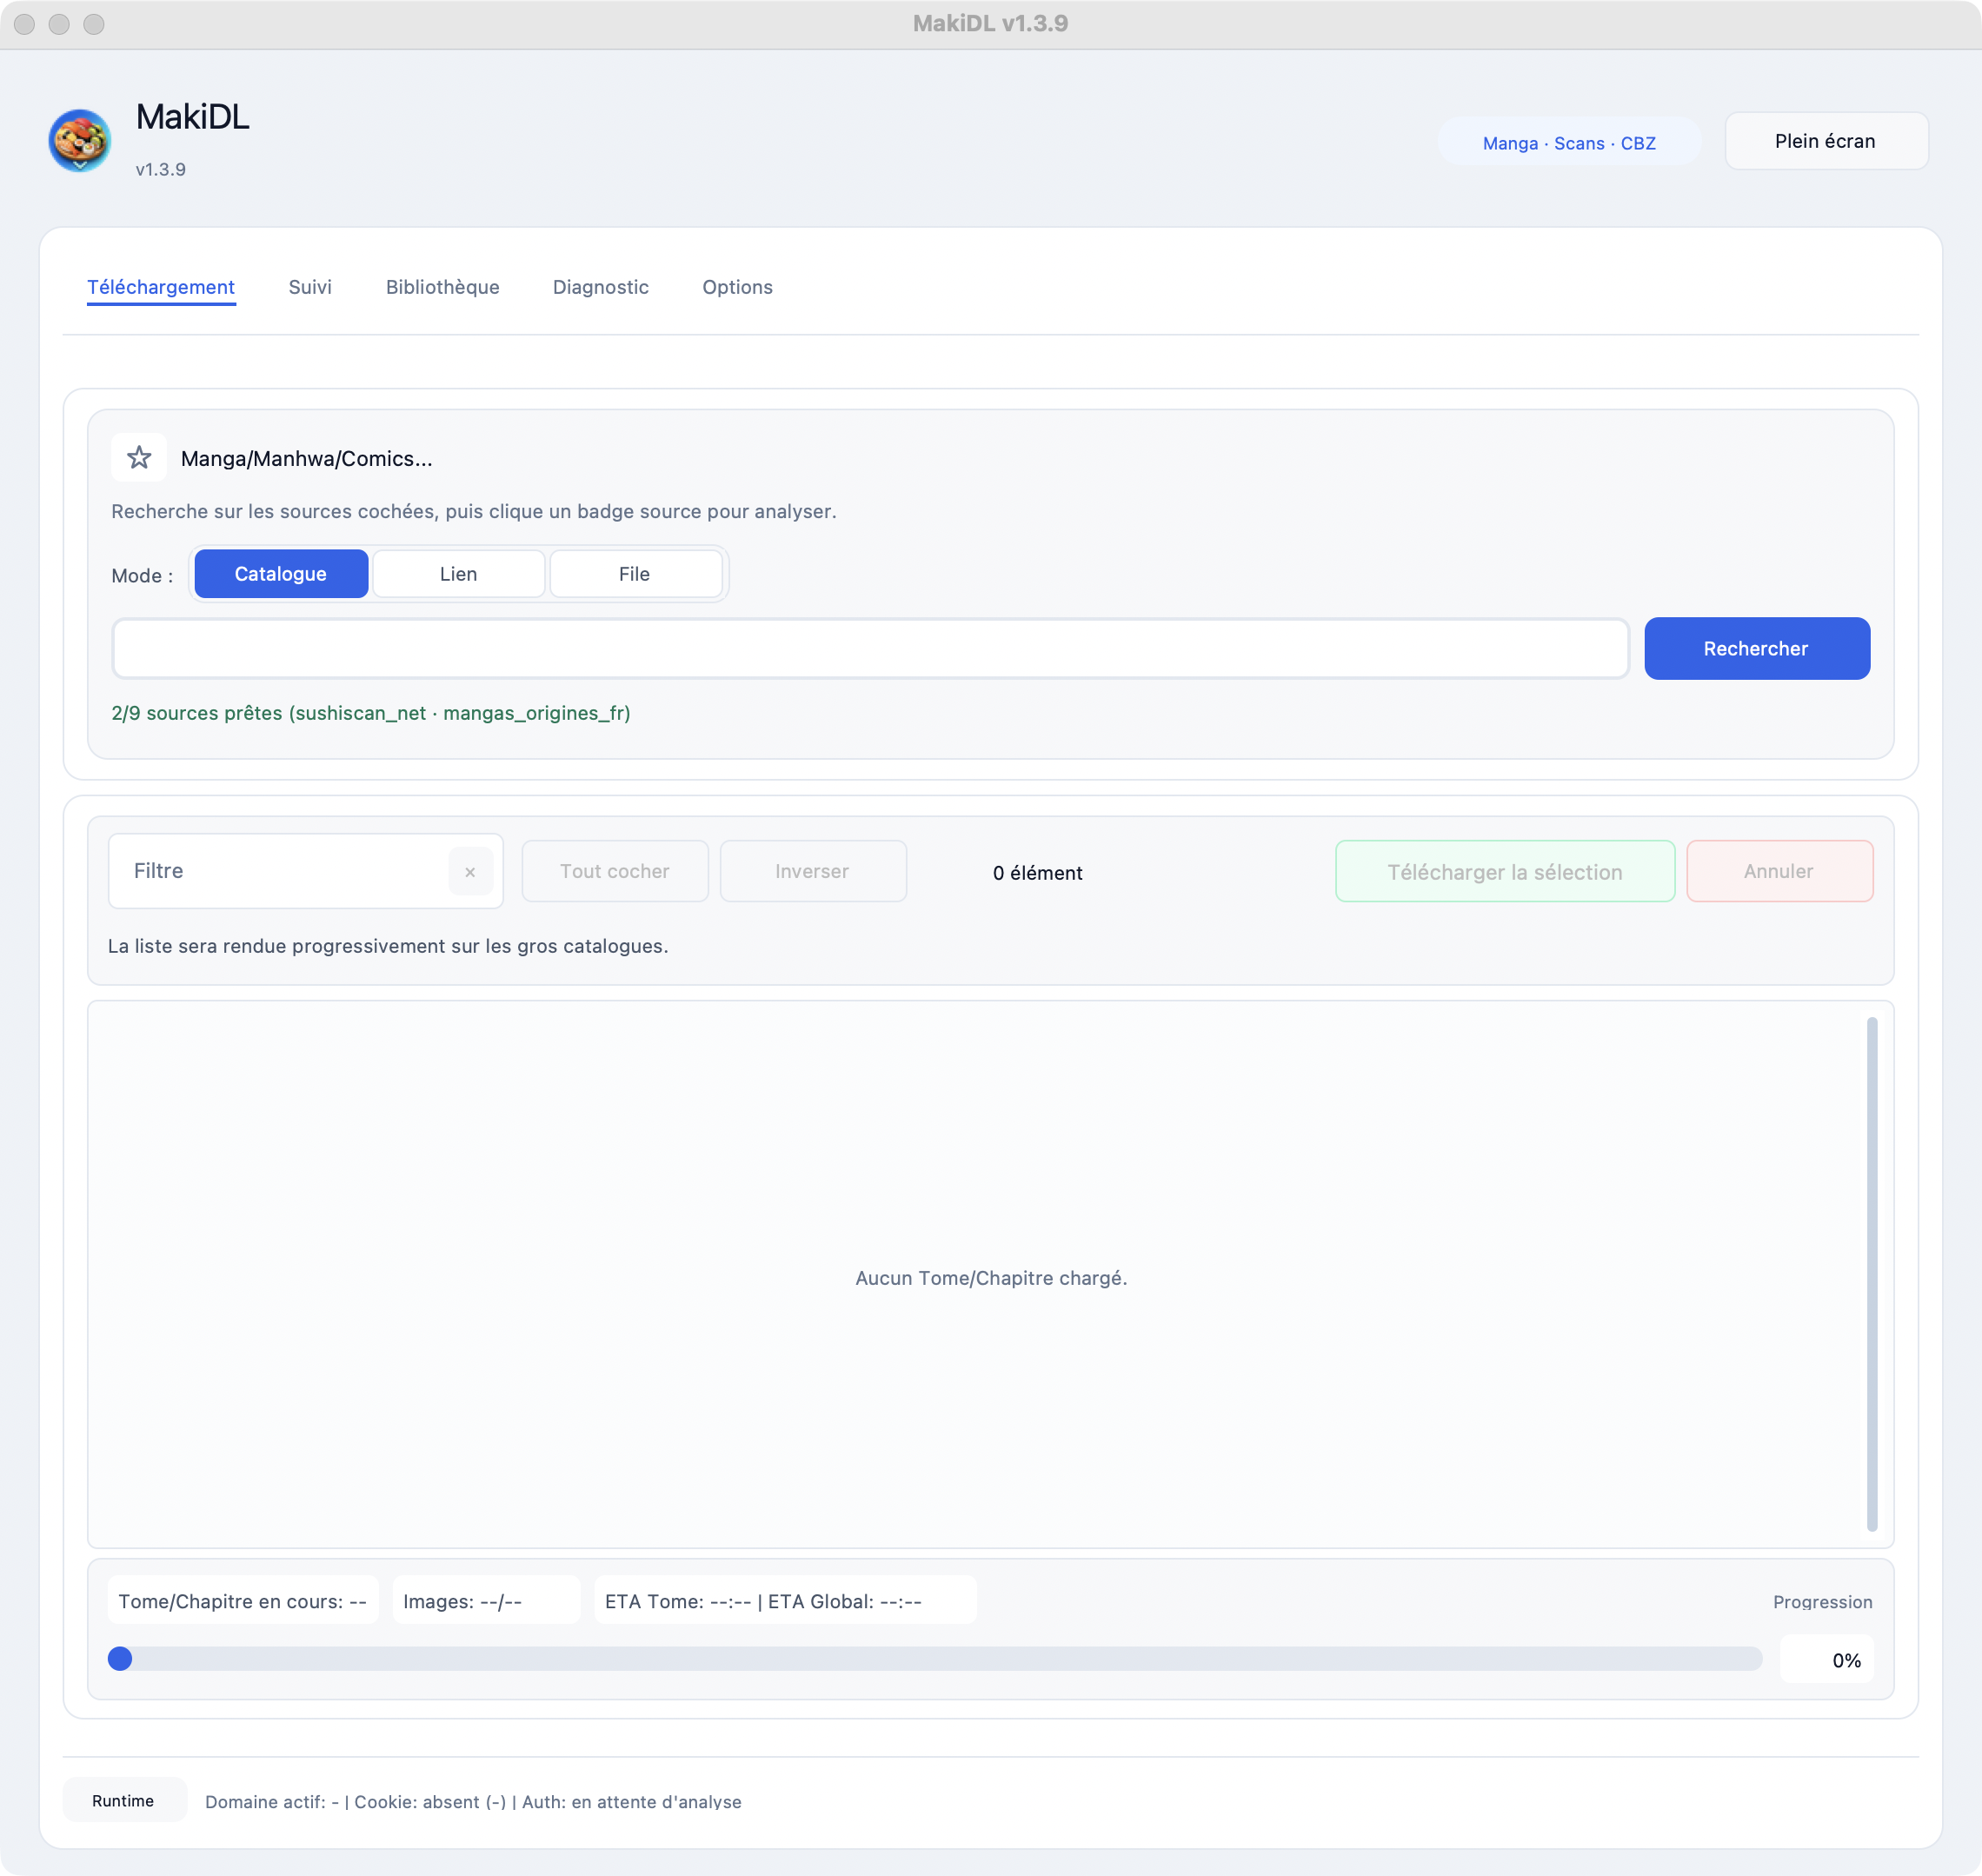The height and width of the screenshot is (1876, 1982).
Task: Toggle Plein écran mode
Action: point(1826,141)
